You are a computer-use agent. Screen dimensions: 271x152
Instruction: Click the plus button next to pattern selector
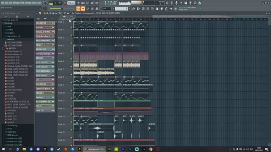(x=130, y=8)
